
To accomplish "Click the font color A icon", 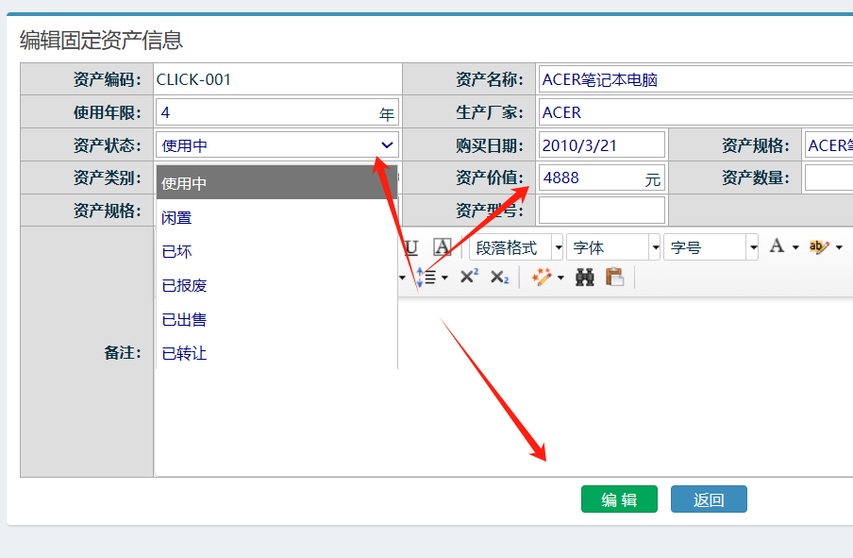I will [777, 246].
